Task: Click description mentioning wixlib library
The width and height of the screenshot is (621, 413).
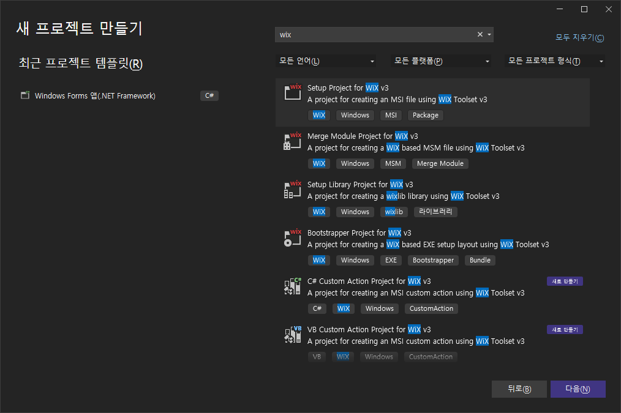Action: pyautogui.click(x=403, y=196)
